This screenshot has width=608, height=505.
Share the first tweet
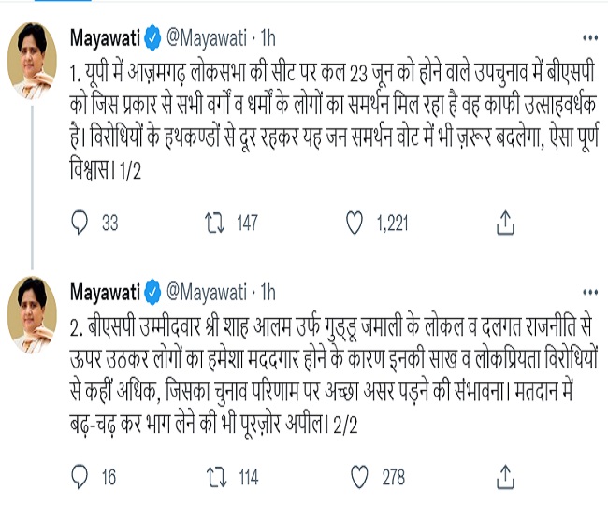pos(503,222)
